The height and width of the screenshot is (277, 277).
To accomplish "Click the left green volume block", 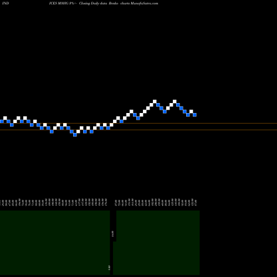I will click(55, 243).
